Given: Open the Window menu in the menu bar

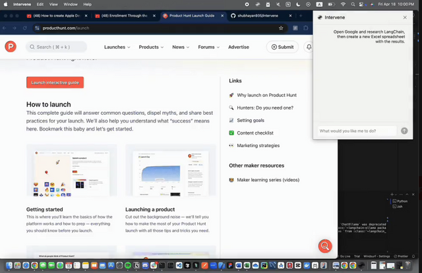Looking at the screenshot, I should [x=71, y=5].
